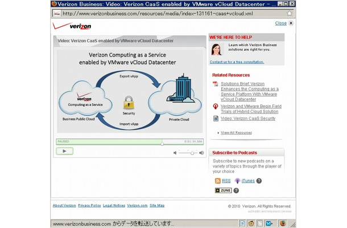Open the Site Map footer link
This screenshot has height=228, width=347.
click(x=157, y=206)
